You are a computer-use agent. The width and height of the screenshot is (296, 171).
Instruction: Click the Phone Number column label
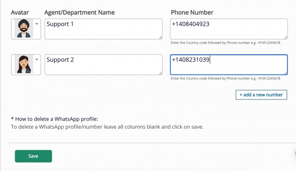point(192,12)
